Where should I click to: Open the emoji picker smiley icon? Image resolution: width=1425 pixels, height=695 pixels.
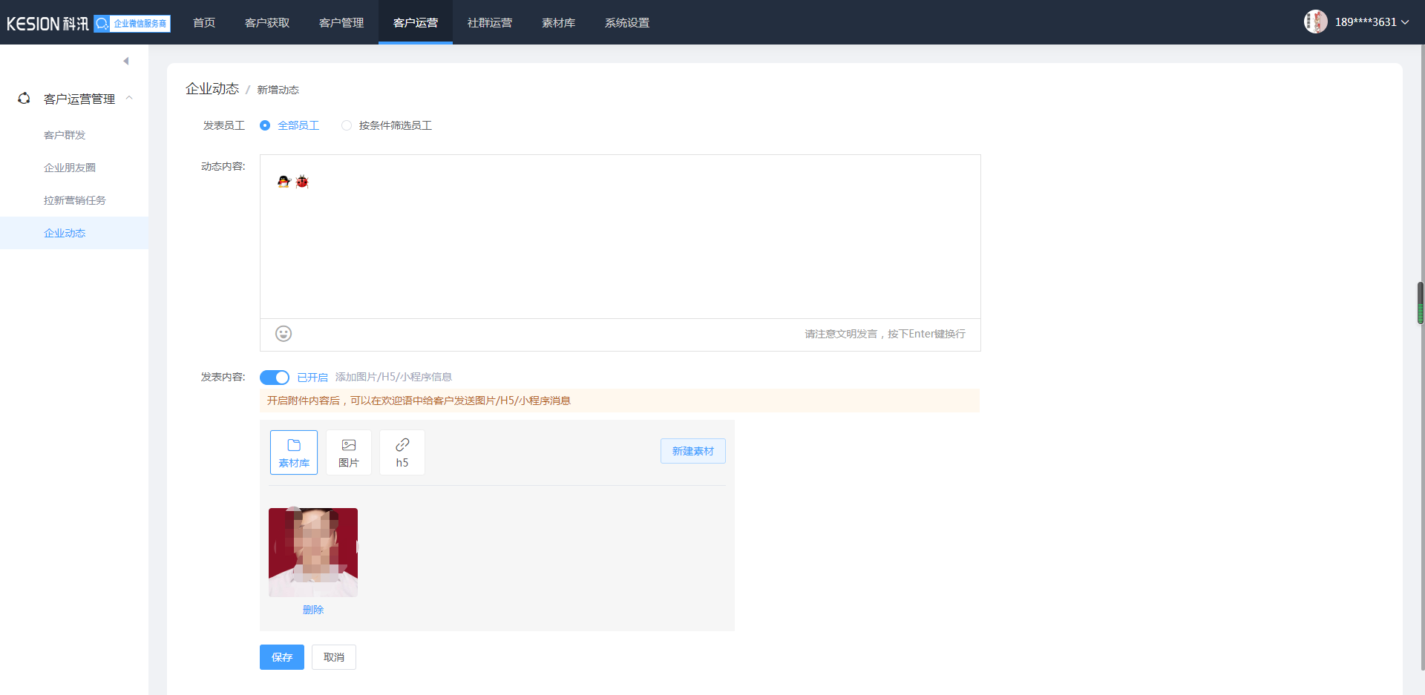[283, 334]
